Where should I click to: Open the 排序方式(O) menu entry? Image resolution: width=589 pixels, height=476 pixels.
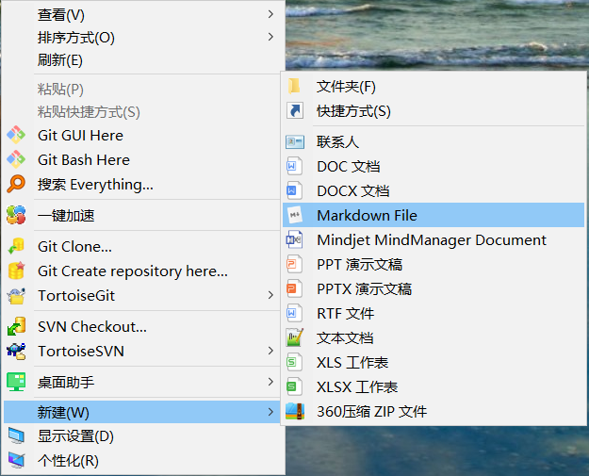point(142,37)
